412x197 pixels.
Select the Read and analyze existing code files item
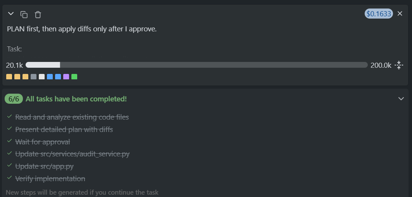coord(72,117)
